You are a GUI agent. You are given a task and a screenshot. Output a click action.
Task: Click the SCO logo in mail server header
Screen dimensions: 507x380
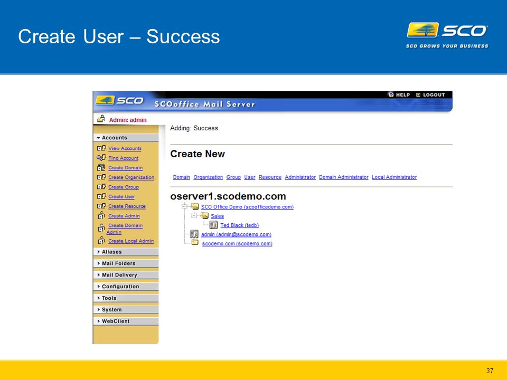120,100
